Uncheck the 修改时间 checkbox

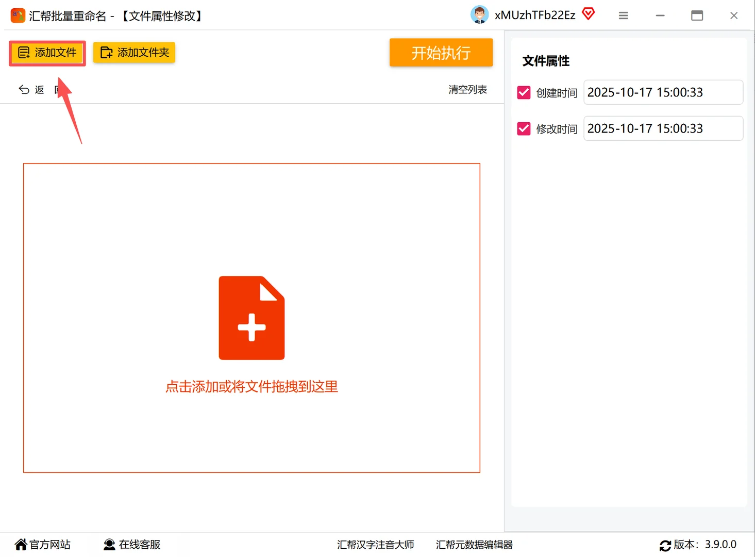coord(524,128)
